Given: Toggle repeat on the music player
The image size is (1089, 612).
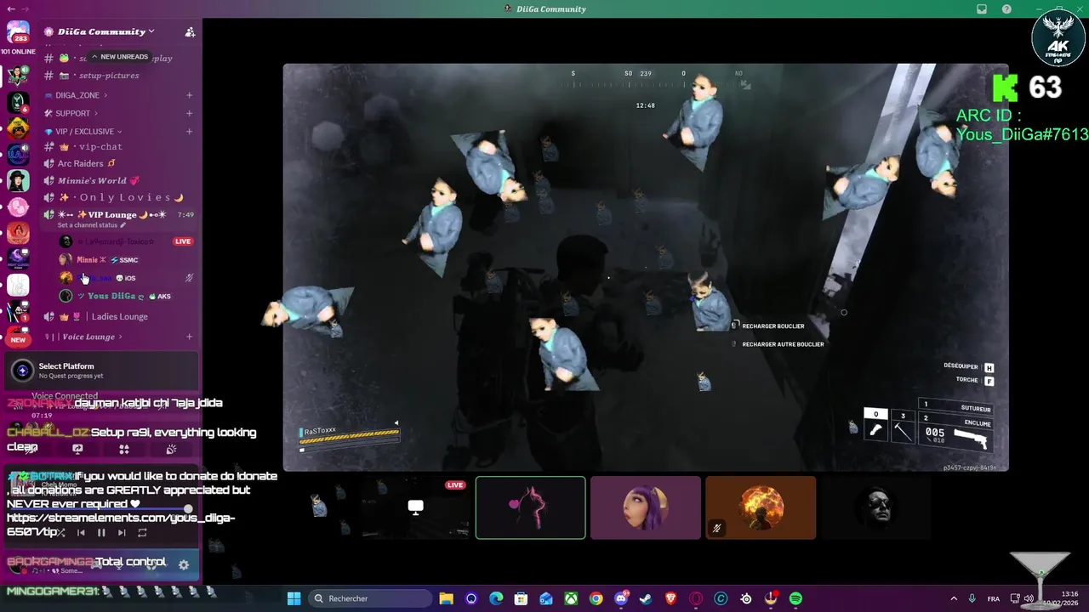Looking at the screenshot, I should [x=142, y=533].
